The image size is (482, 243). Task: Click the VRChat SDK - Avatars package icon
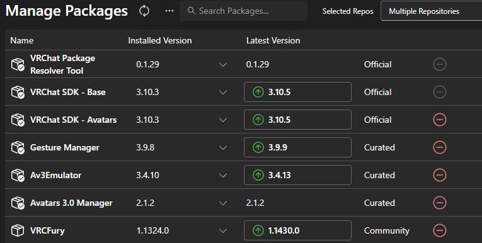tap(18, 120)
